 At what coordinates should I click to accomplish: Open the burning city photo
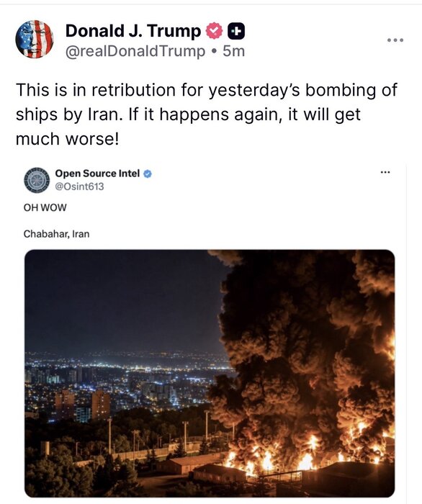pos(210,373)
